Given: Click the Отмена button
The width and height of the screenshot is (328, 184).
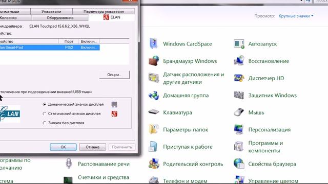Looking at the screenshot, I should point(92,147).
